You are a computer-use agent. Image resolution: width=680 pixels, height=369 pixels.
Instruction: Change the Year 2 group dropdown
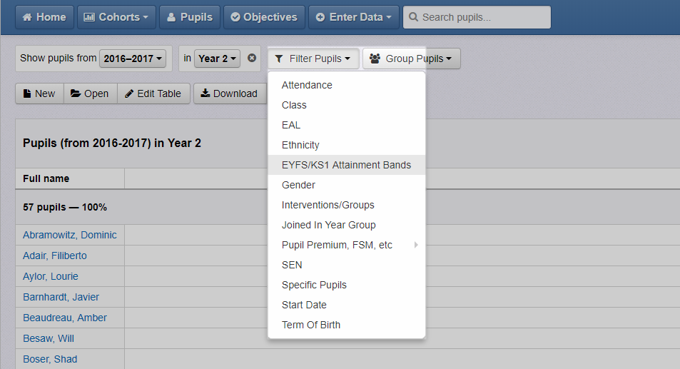pos(217,59)
